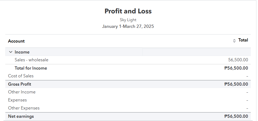Click the January 1-March 27, 2025 date range
258x121 pixels.
[128, 27]
